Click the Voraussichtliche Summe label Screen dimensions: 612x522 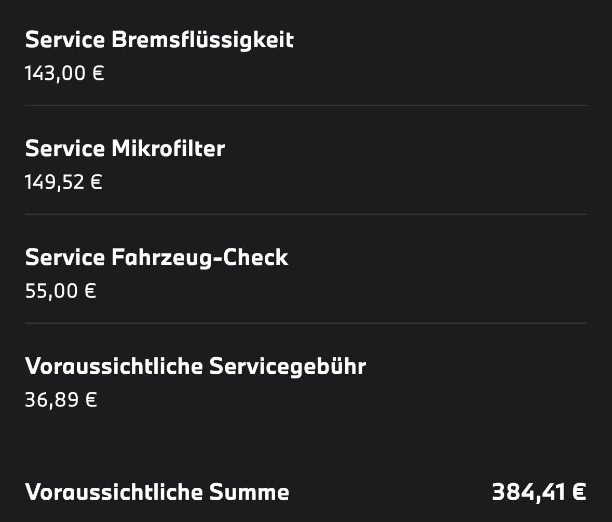pyautogui.click(x=157, y=492)
